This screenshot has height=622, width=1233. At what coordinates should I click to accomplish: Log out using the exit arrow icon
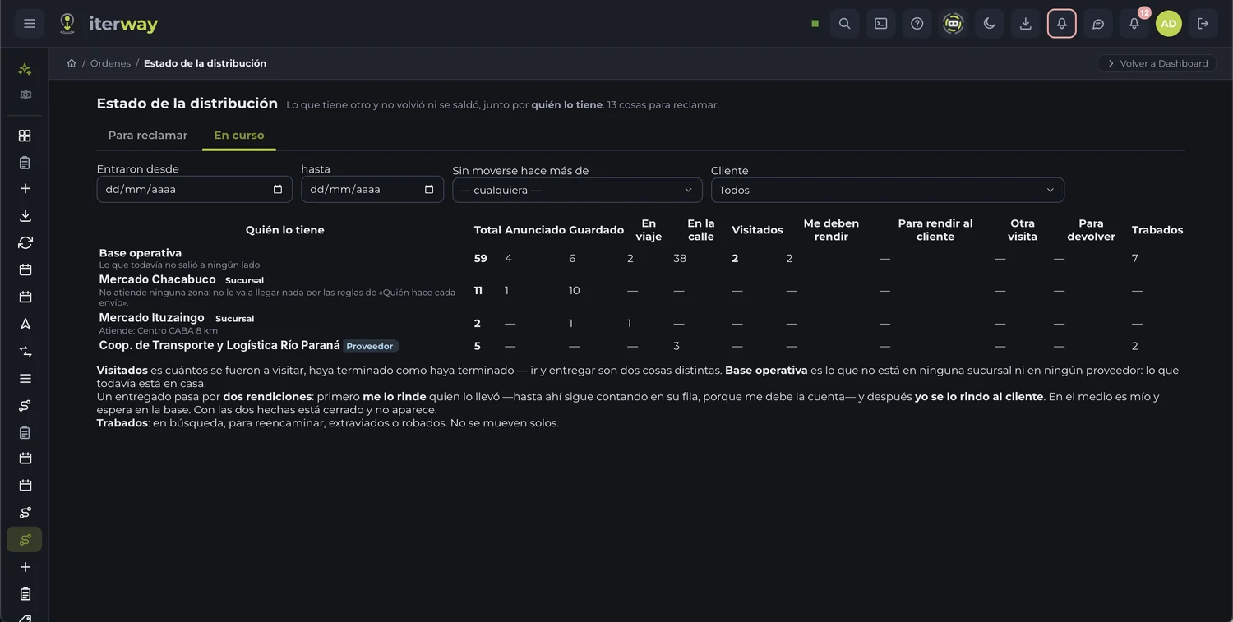tap(1203, 24)
